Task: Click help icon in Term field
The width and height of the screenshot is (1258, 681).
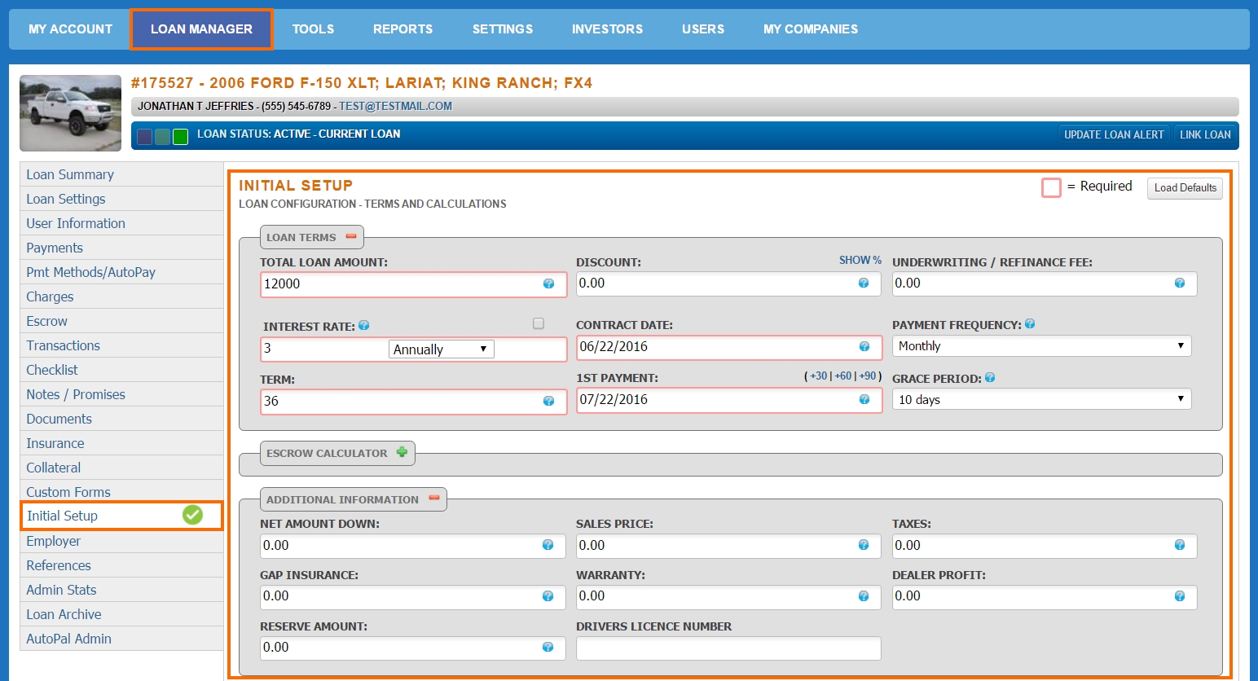Action: pyautogui.click(x=548, y=401)
